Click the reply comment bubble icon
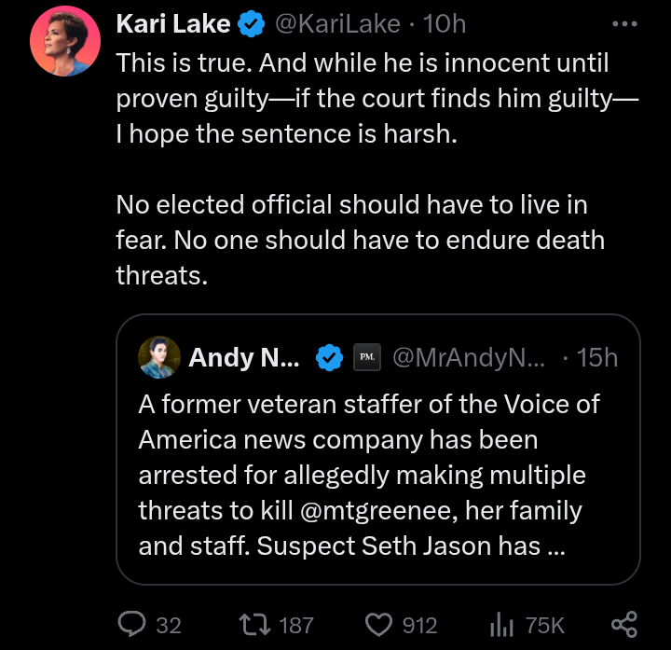 coord(133,624)
